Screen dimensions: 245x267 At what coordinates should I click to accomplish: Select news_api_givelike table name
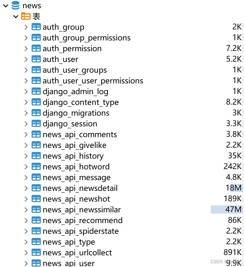(x=75, y=145)
